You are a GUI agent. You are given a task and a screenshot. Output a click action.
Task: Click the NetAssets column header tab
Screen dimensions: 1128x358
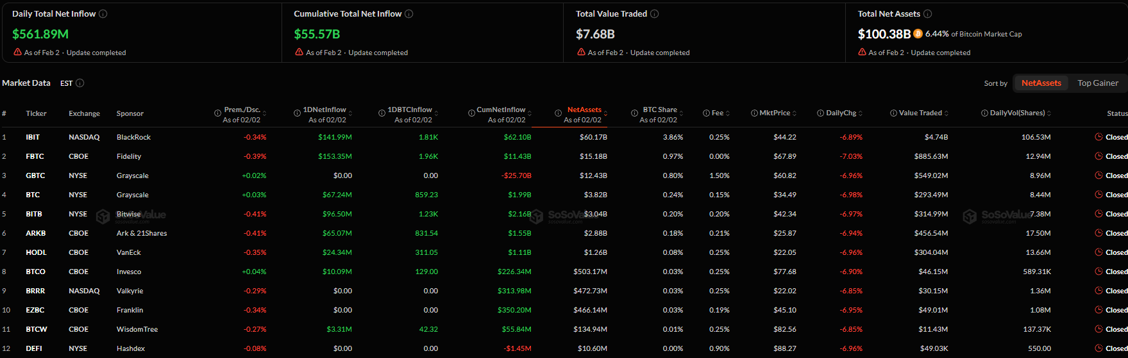click(584, 110)
